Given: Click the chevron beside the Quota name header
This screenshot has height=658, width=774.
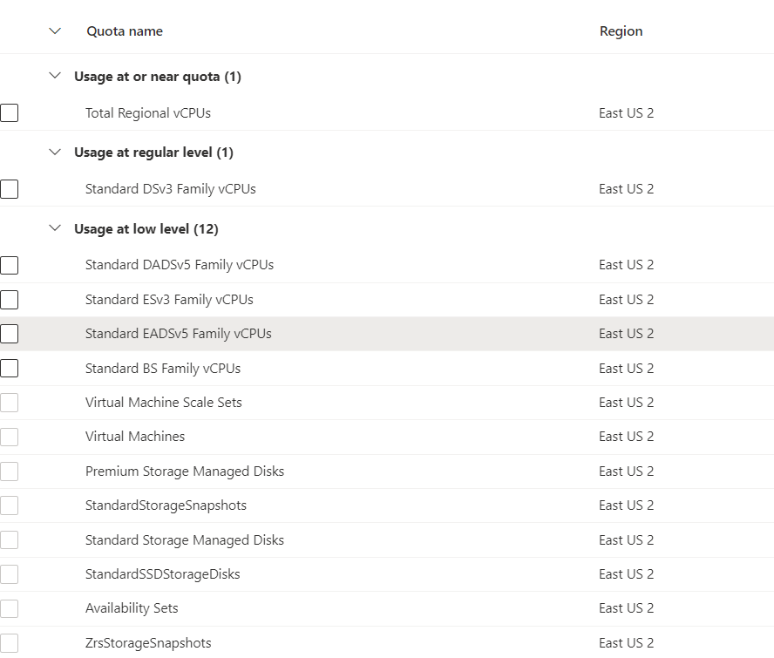Looking at the screenshot, I should click(x=55, y=31).
